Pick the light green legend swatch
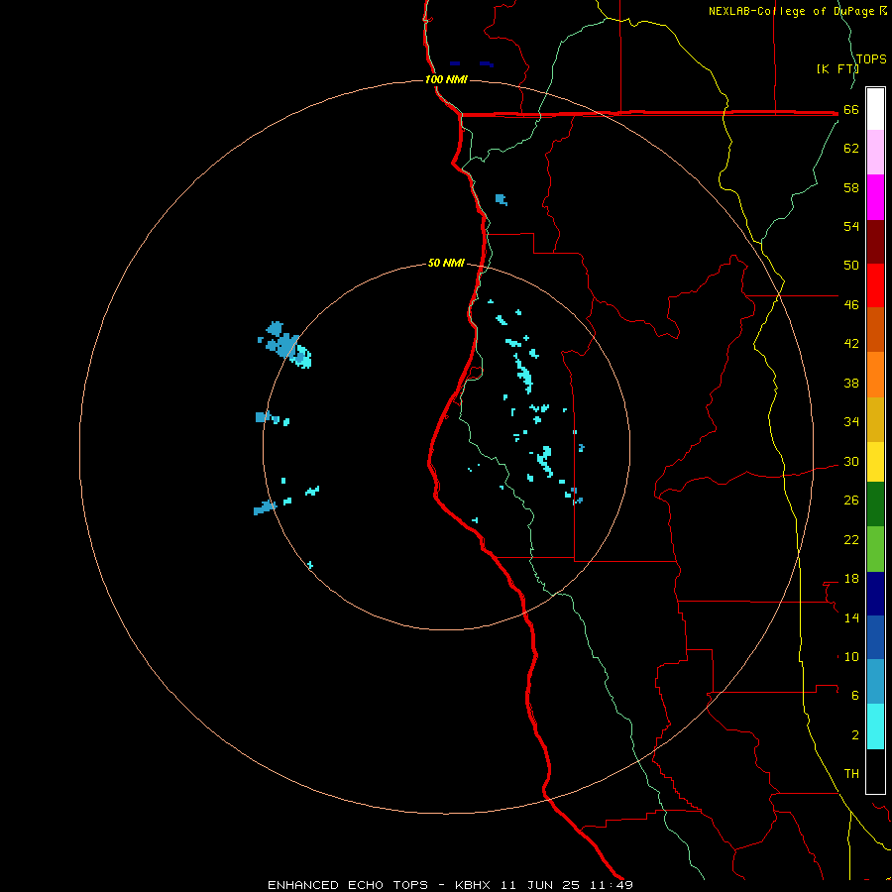This screenshot has height=892, width=892. tap(875, 548)
